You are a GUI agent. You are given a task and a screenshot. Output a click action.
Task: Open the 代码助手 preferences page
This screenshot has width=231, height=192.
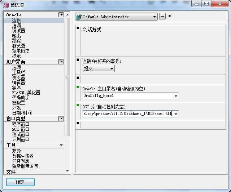[21, 98]
